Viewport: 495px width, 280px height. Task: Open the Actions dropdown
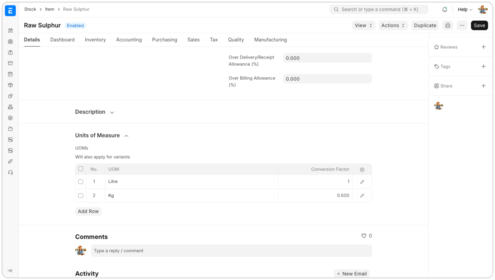tap(393, 25)
